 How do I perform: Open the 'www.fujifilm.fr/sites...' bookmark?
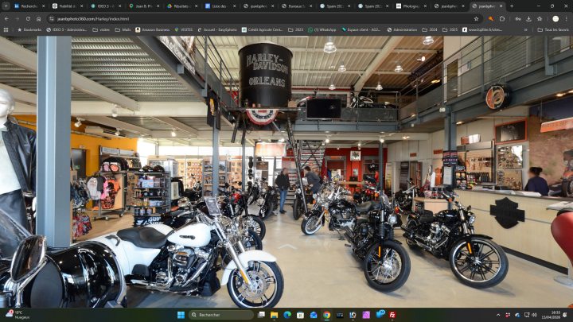point(482,29)
